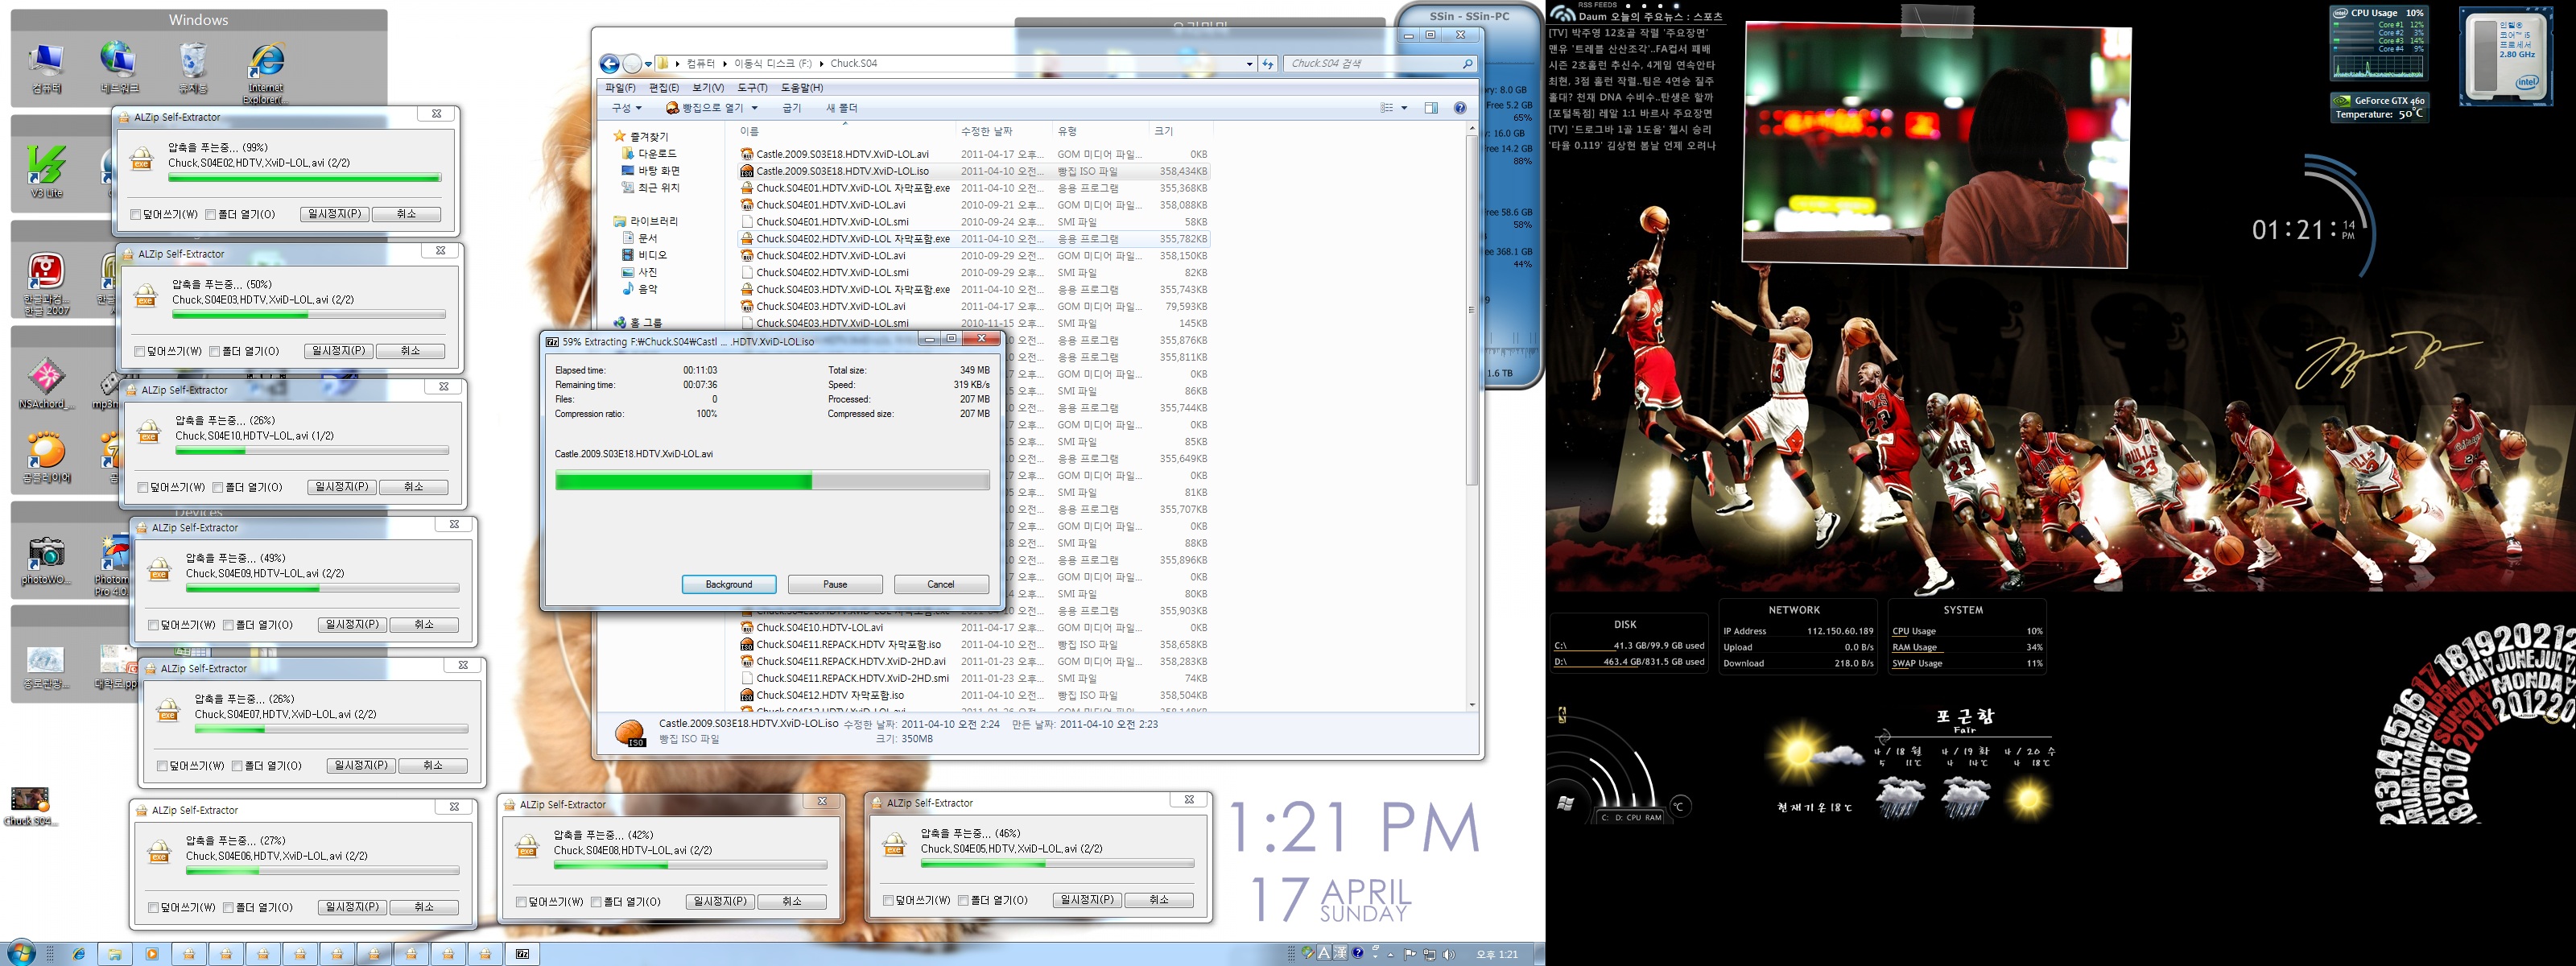Open the 휴지통 recycle bin icon
The image size is (2576, 966).
193,68
